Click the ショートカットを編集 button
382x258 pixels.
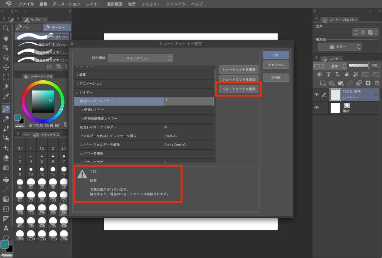tap(239, 70)
